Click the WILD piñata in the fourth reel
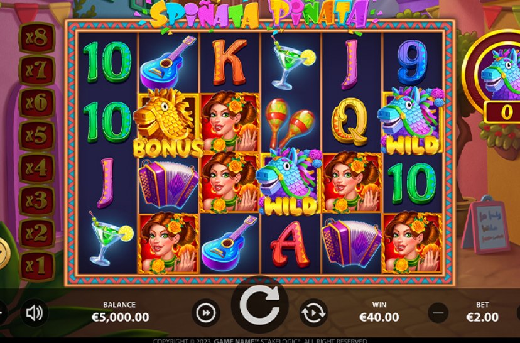This screenshot has width=520, height=343. tap(289, 182)
